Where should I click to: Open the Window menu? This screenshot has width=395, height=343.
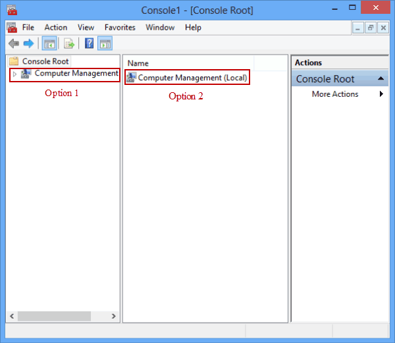[160, 27]
